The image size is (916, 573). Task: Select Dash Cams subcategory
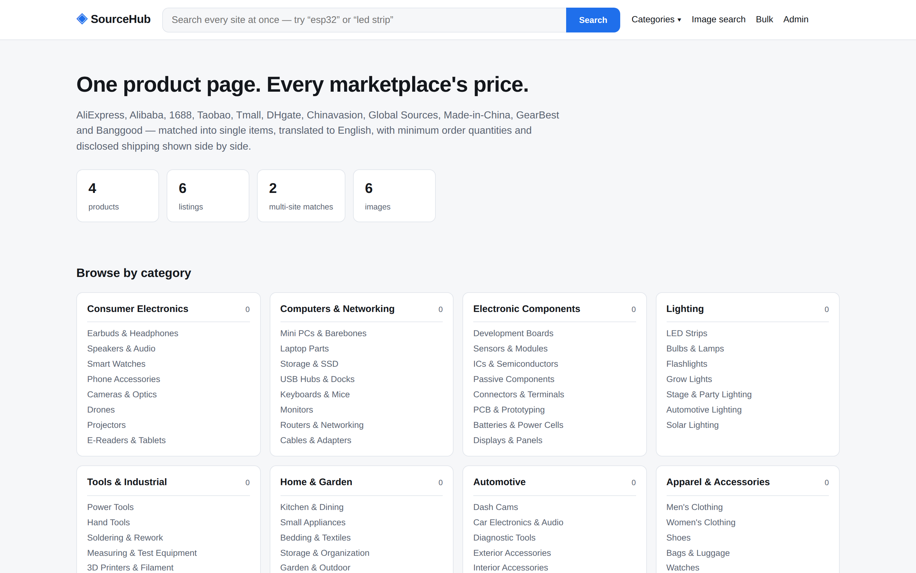pyautogui.click(x=496, y=507)
